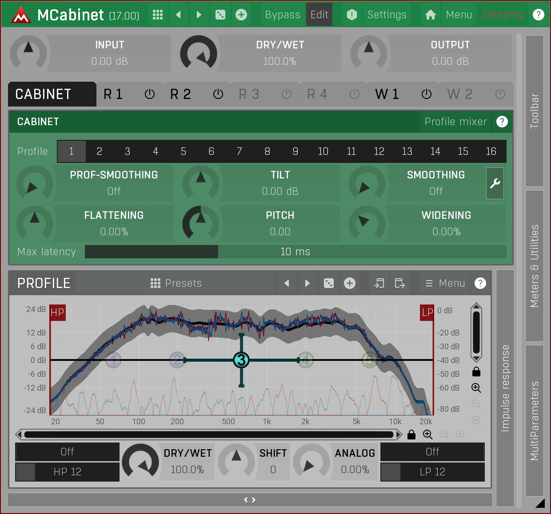Open the Profile mixer
This screenshot has width=551, height=514.
(x=455, y=122)
